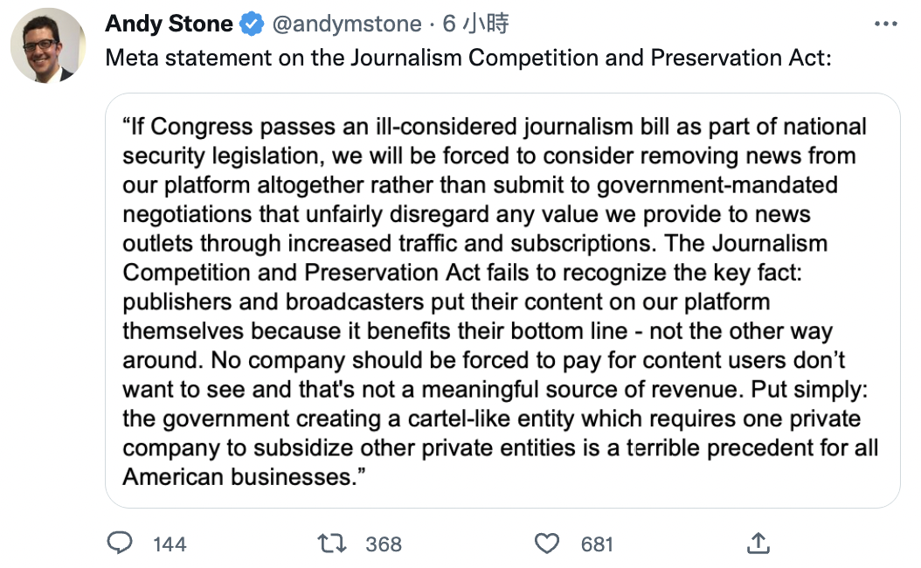Viewport: 921px width, 568px height.
Task: View the 144 replies count
Action: pos(170,544)
